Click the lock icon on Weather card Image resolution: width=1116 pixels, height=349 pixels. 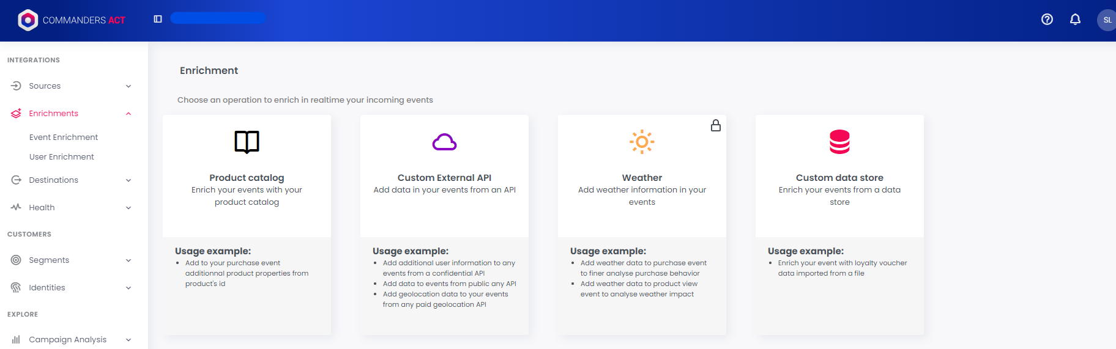point(715,125)
